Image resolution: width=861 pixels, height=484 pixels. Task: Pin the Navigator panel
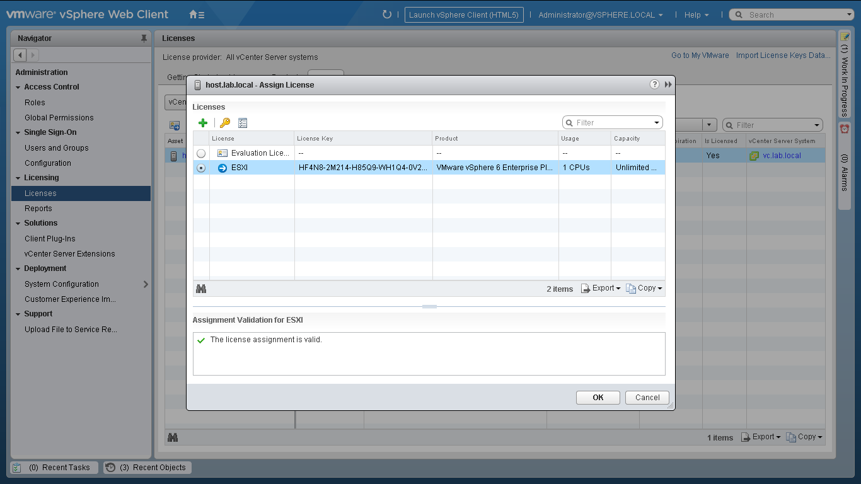pyautogui.click(x=144, y=38)
